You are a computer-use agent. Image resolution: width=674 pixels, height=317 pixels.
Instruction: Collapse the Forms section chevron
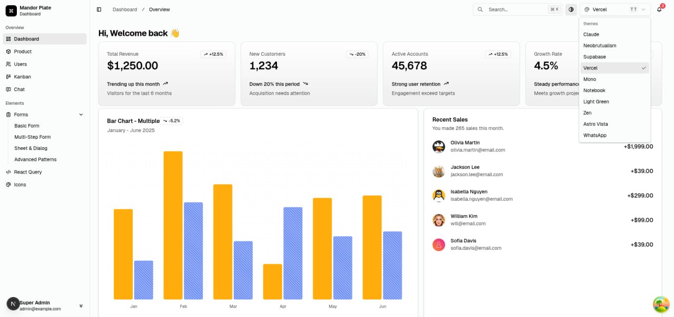click(81, 115)
